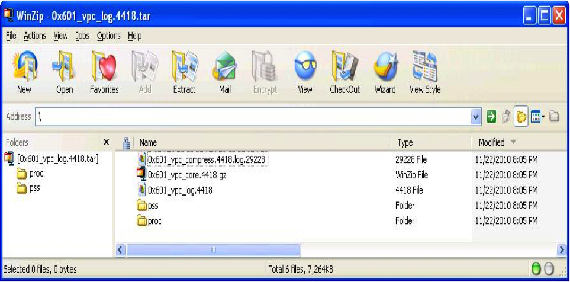Open the View menu
570x282 pixels.
(61, 36)
